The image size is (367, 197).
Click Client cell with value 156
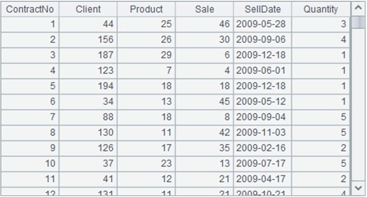(x=88, y=40)
